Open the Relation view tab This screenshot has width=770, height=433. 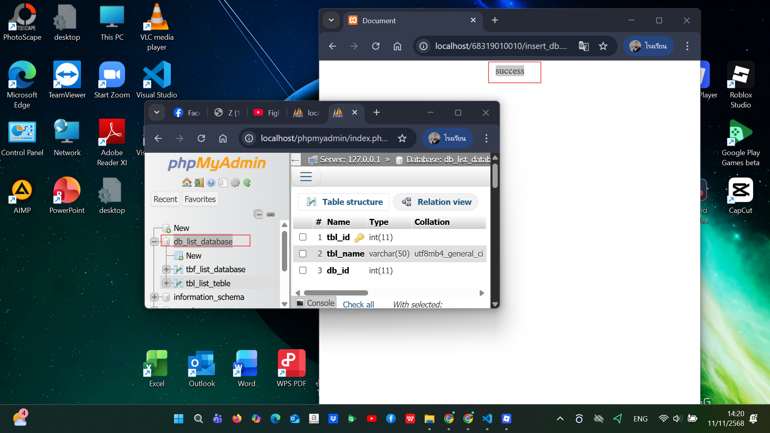pyautogui.click(x=436, y=202)
